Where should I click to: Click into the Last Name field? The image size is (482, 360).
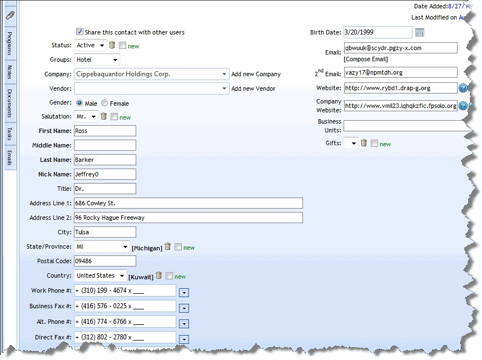click(x=105, y=160)
